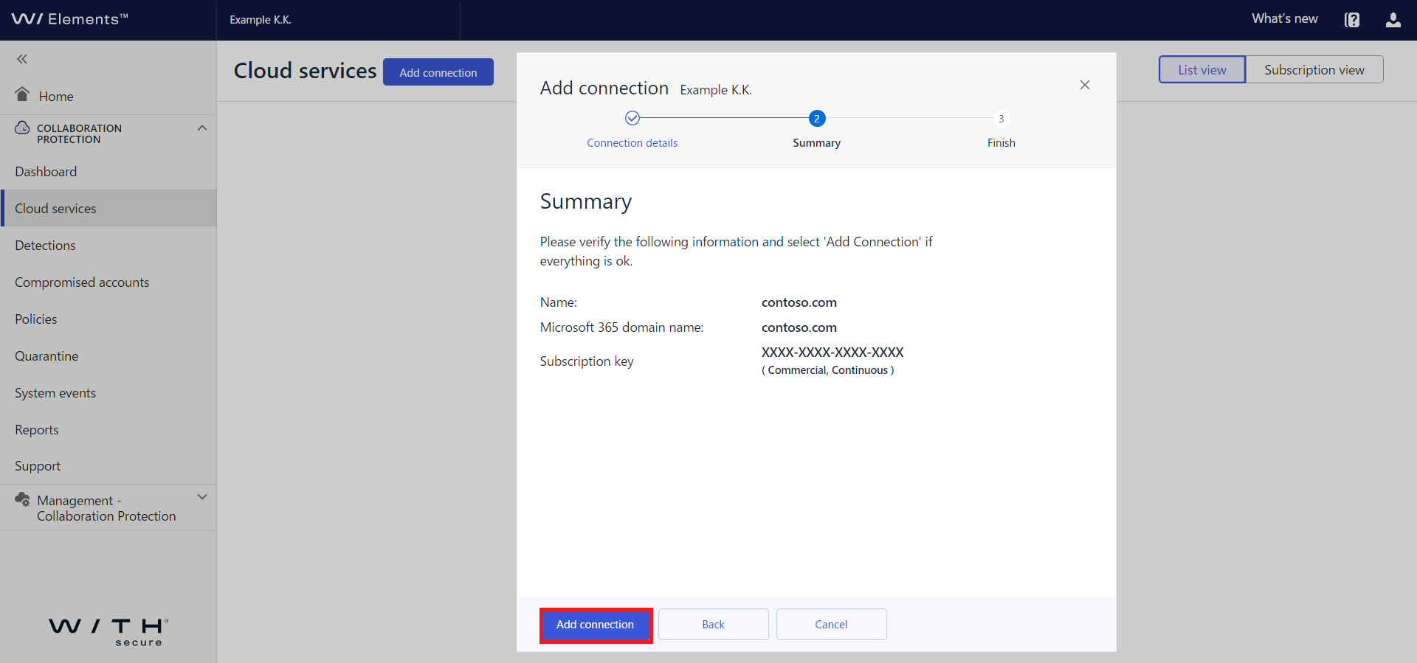Click the step 2 Summary circle
This screenshot has height=663, width=1417.
tap(817, 118)
